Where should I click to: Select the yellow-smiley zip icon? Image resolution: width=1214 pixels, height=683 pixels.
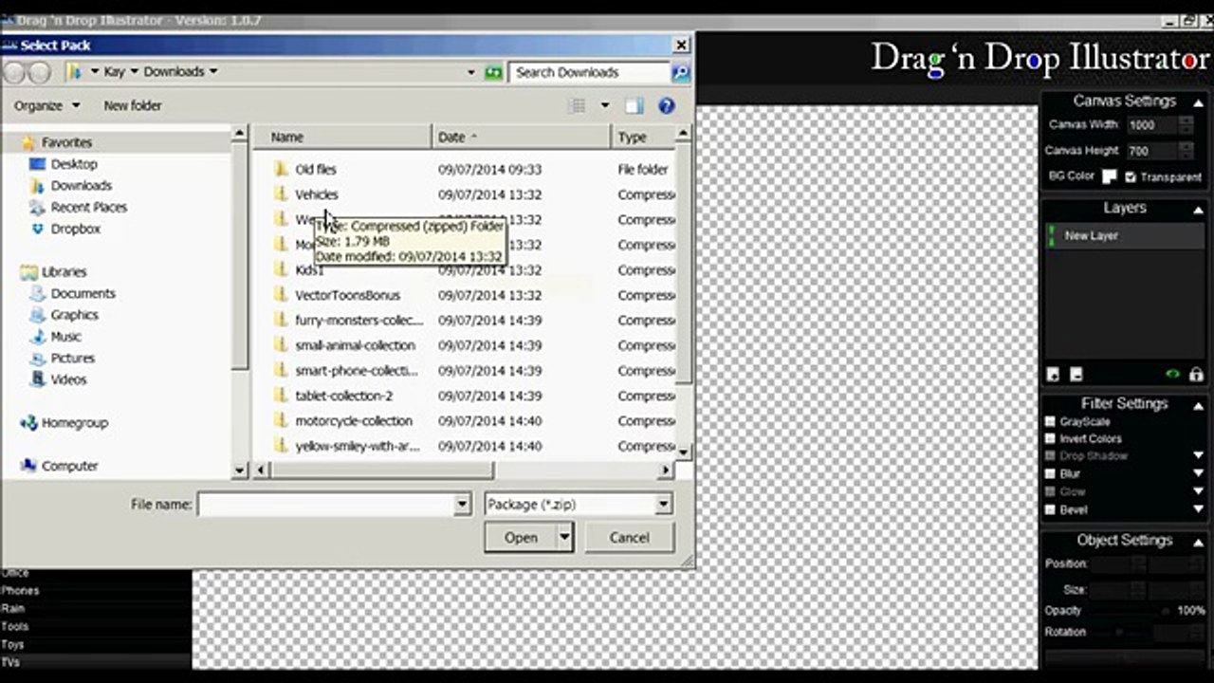click(x=281, y=446)
